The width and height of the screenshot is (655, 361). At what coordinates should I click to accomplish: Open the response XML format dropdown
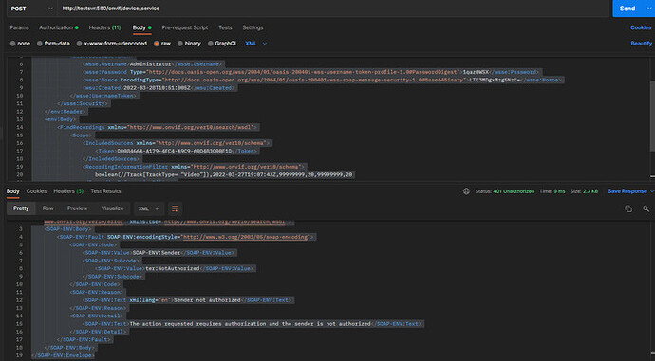[149, 208]
